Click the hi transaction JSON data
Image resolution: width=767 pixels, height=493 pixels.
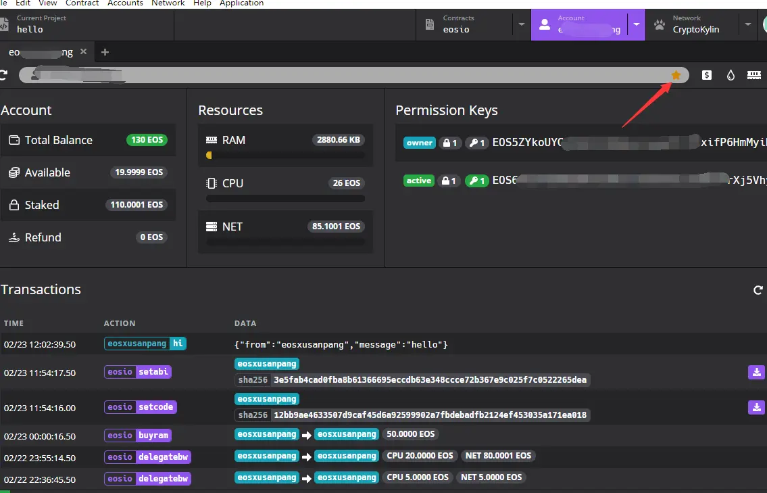click(341, 345)
